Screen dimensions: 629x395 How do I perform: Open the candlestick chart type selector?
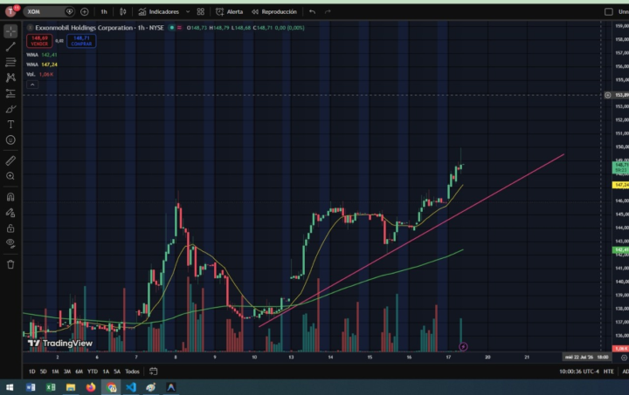pyautogui.click(x=123, y=11)
